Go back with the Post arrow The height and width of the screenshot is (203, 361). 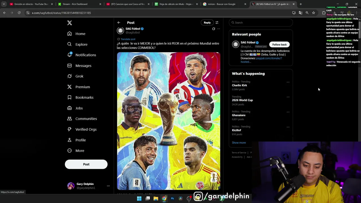[x=119, y=23]
